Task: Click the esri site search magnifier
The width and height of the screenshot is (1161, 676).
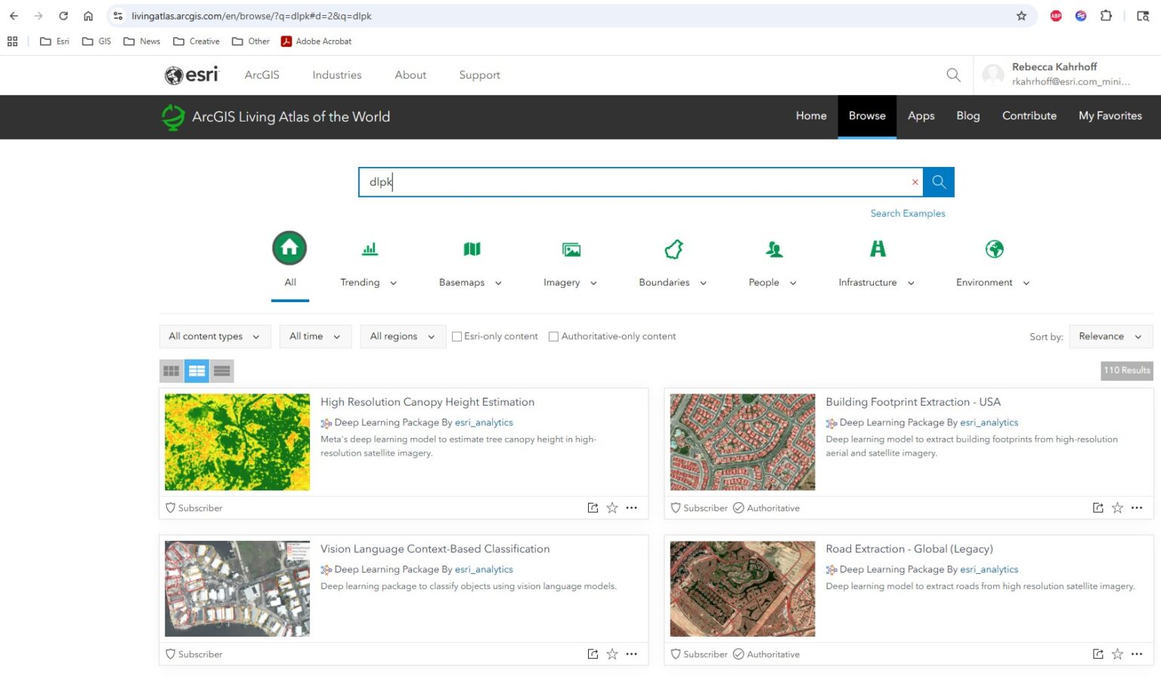Action: 953,75
